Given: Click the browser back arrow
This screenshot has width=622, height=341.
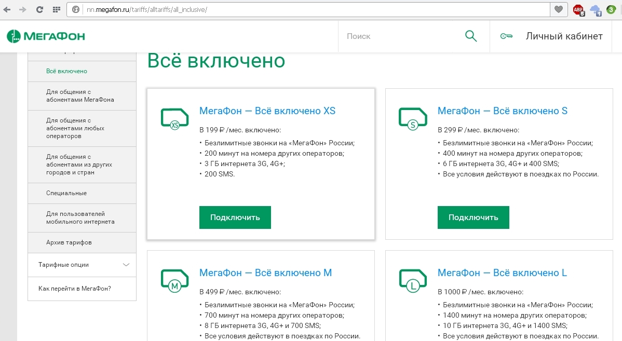Looking at the screenshot, I should pyautogui.click(x=8, y=9).
